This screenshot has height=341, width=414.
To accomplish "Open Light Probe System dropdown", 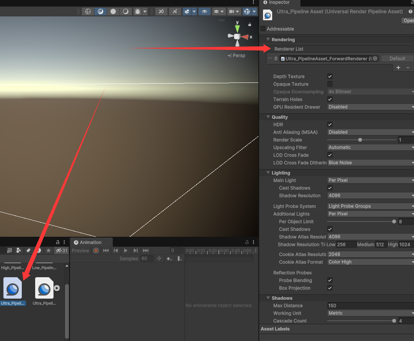I will point(370,206).
